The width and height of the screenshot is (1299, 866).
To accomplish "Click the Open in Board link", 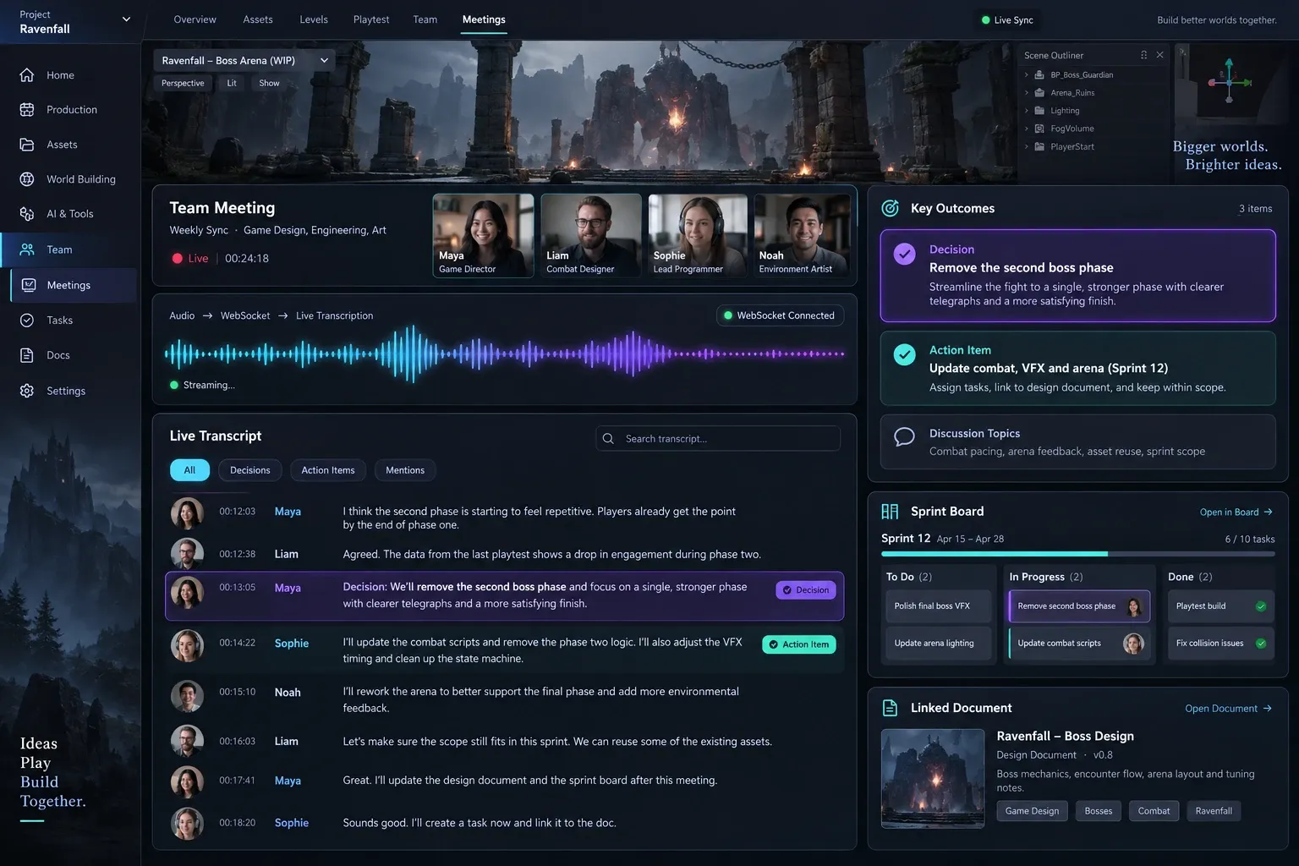I will [x=1236, y=512].
